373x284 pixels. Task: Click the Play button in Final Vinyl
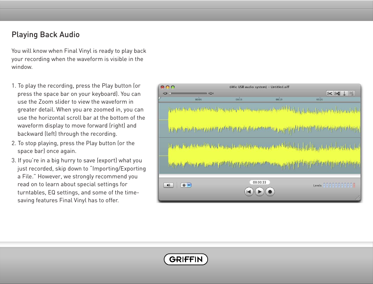point(260,192)
